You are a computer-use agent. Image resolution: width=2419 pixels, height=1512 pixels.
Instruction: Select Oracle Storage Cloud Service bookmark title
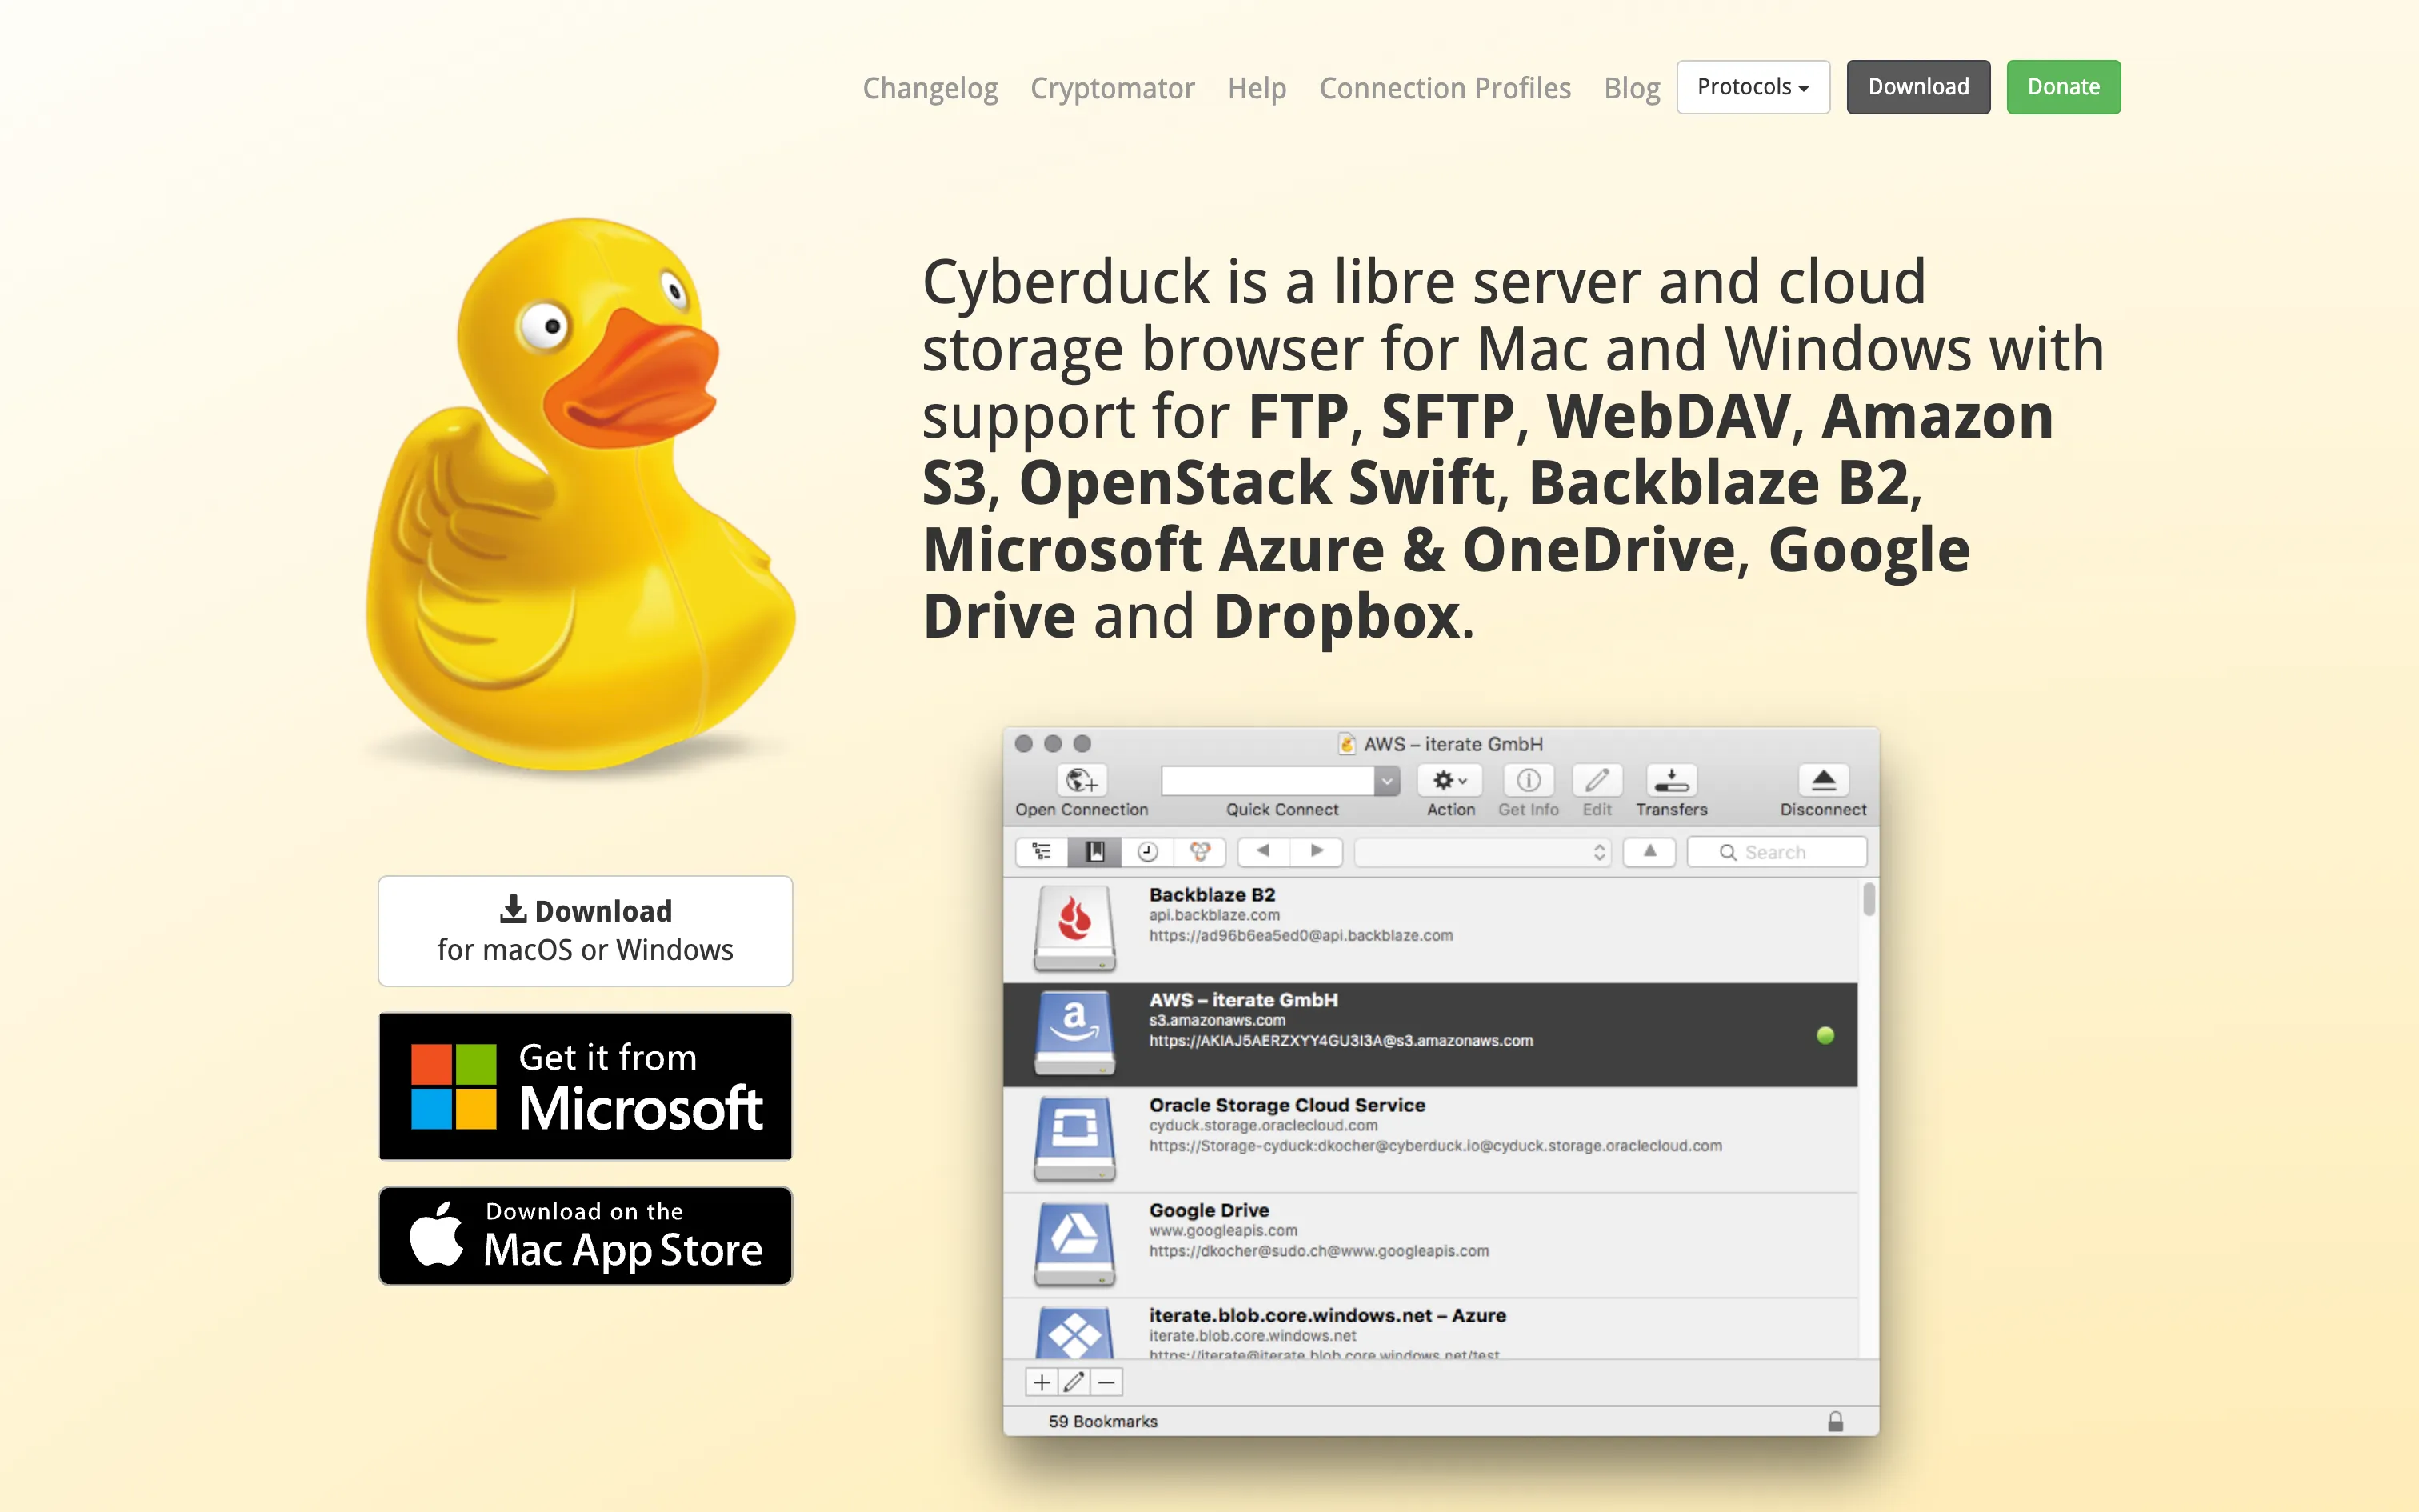(x=1286, y=1104)
